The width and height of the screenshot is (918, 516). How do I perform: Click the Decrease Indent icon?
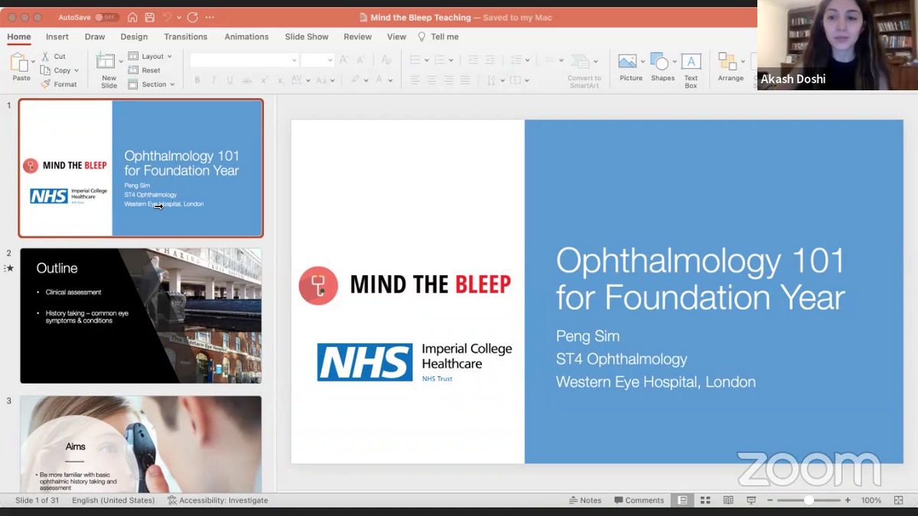[473, 60]
